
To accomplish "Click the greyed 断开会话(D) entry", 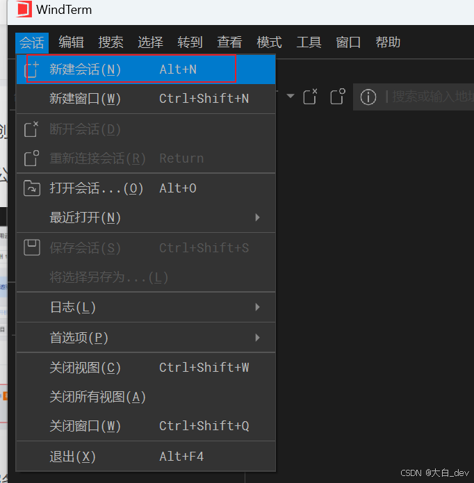I will pos(146,129).
